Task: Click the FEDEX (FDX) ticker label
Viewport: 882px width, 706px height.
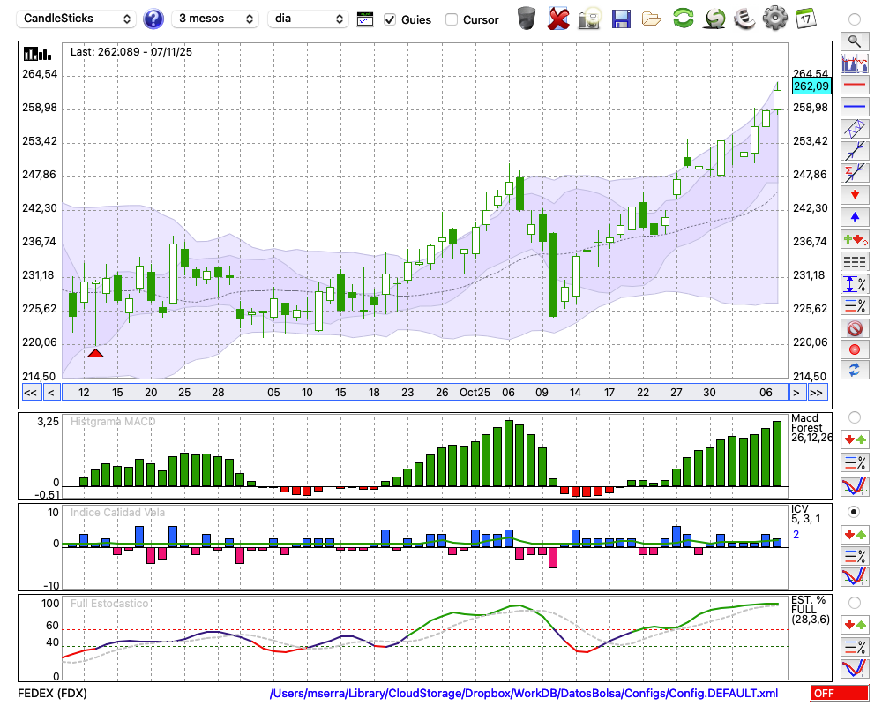Action: click(52, 693)
